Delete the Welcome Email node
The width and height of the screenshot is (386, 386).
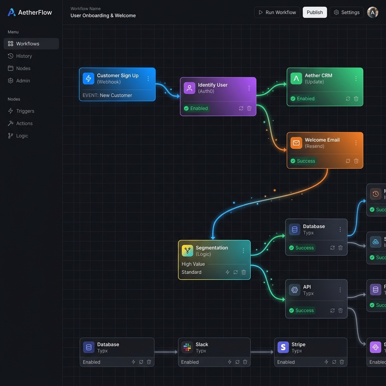pos(356,161)
